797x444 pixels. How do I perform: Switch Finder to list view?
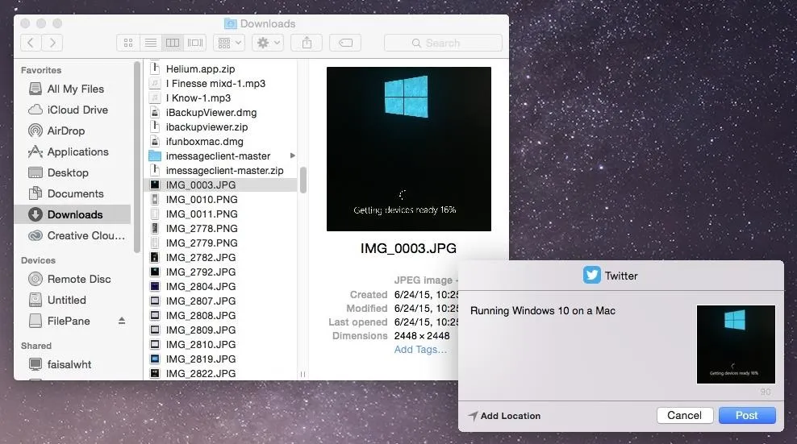coord(151,43)
